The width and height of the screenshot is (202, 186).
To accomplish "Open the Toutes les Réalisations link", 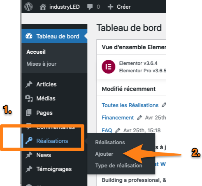I will (130, 105).
